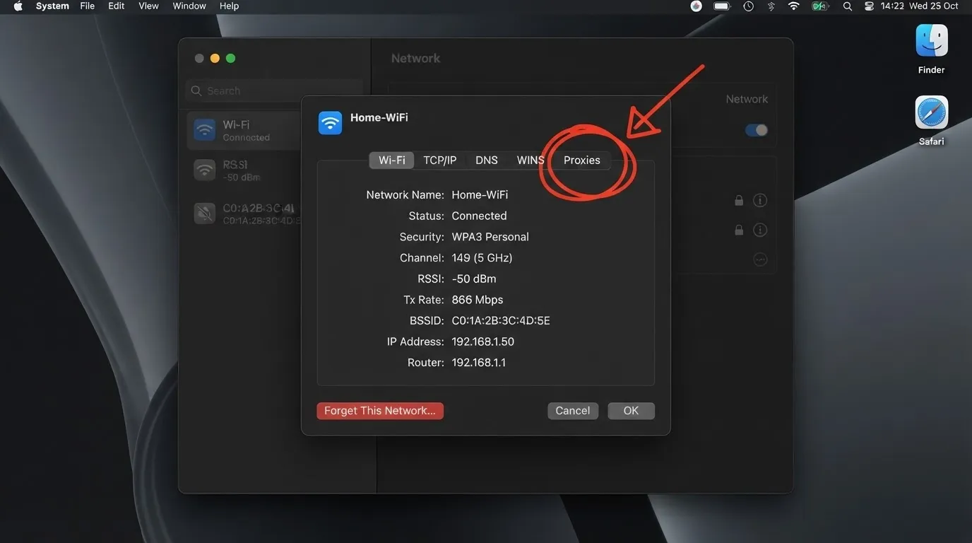The image size is (972, 543).
Task: Toggle the Wi-Fi switch in Network window
Action: [x=757, y=130]
